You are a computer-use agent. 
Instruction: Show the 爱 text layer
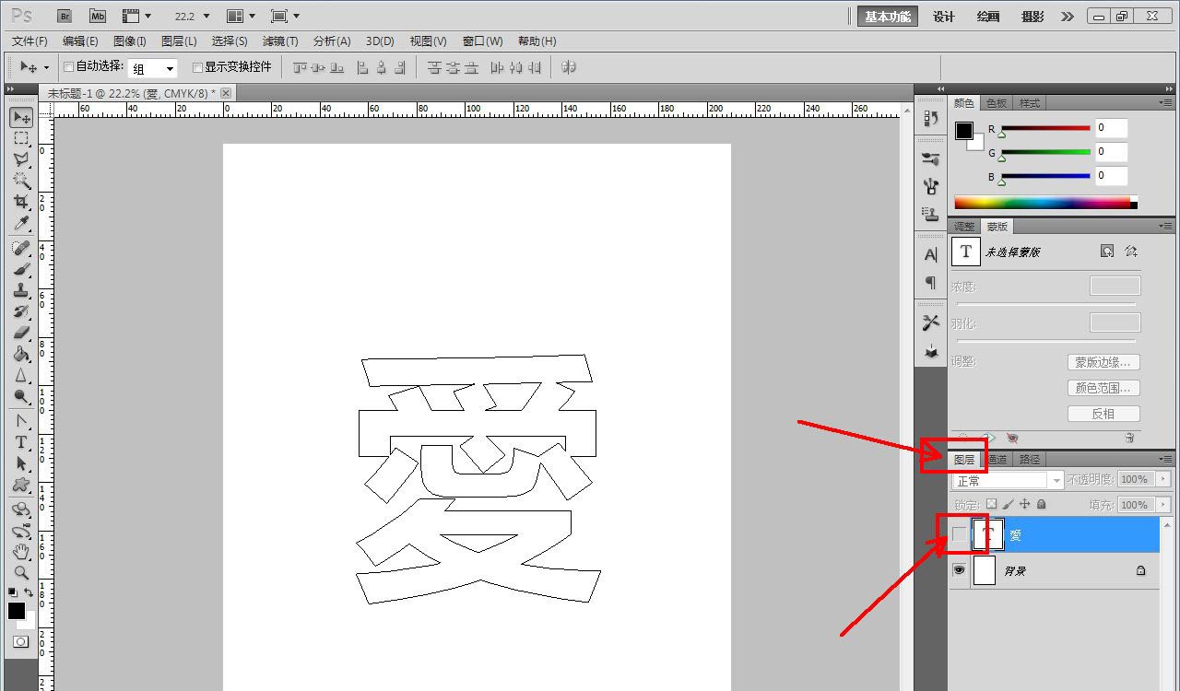tap(960, 534)
